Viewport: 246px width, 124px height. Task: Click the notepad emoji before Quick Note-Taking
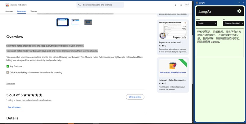(x=8, y=72)
